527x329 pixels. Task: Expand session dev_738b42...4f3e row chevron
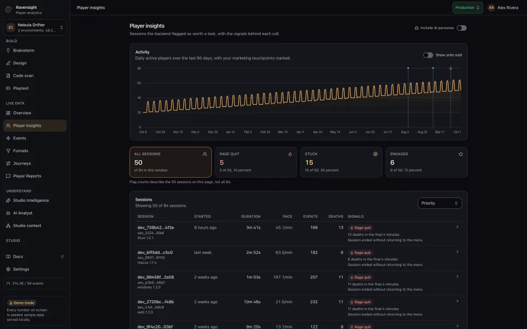click(x=457, y=227)
